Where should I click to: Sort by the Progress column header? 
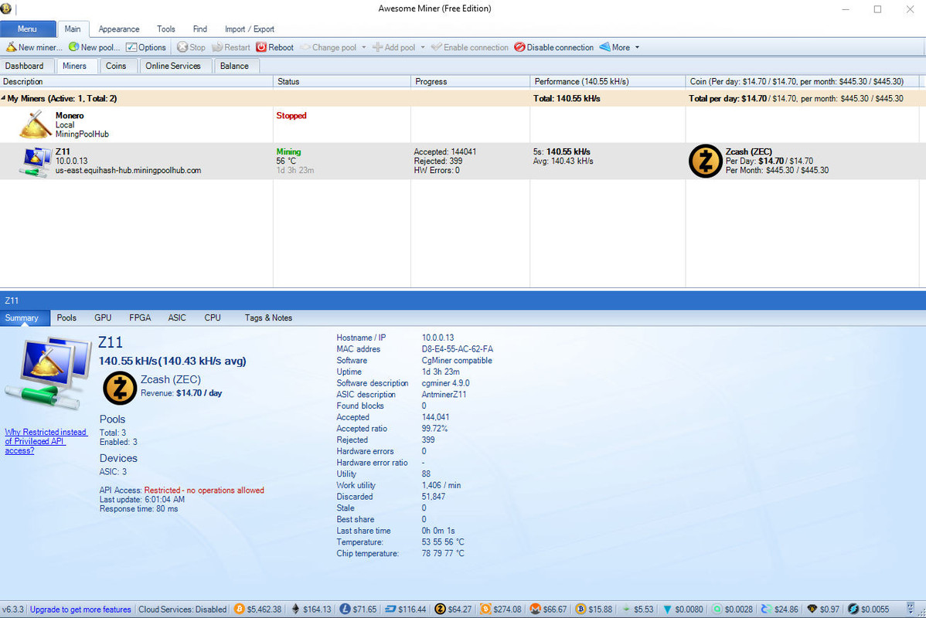tap(470, 81)
